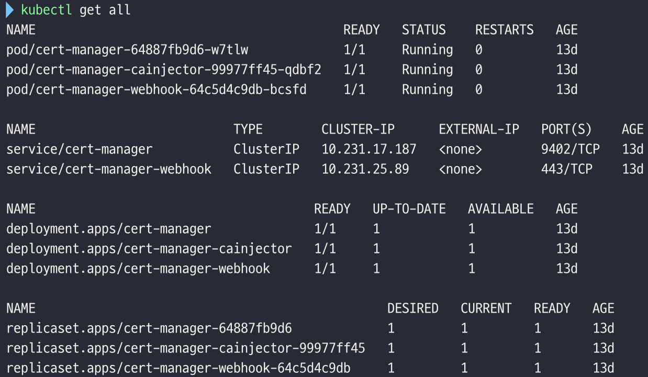Click the UP-TO-DATE column header
This screenshot has height=377, width=648.
(409, 209)
